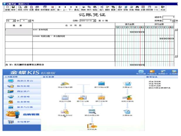This screenshot has width=181, height=136.
Task: Open 报表与分析 in KIS sidebar
Action: pos(22,107)
